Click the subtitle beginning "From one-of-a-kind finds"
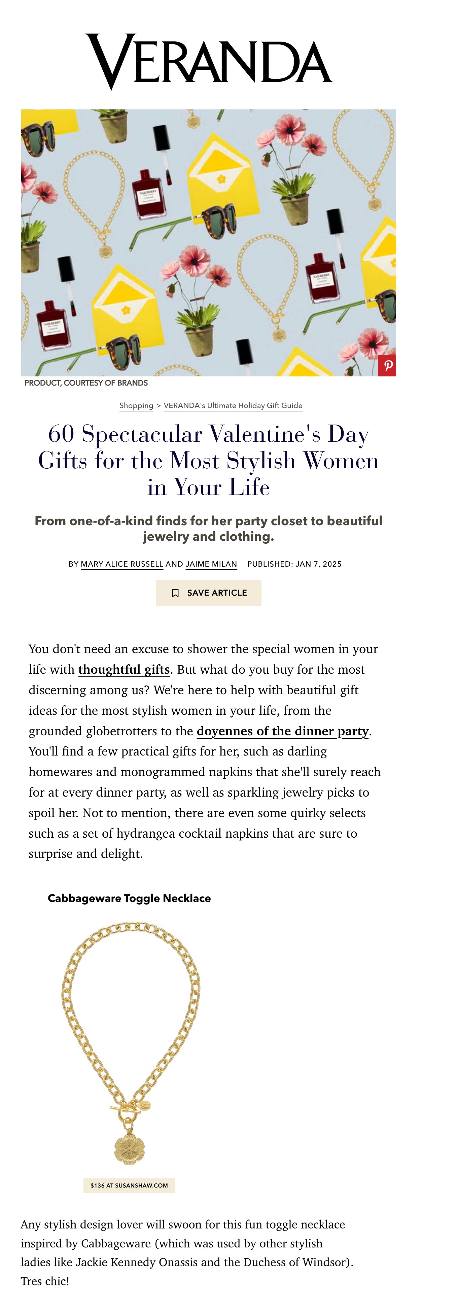Viewport: 457px width, 1308px height. tap(208, 529)
